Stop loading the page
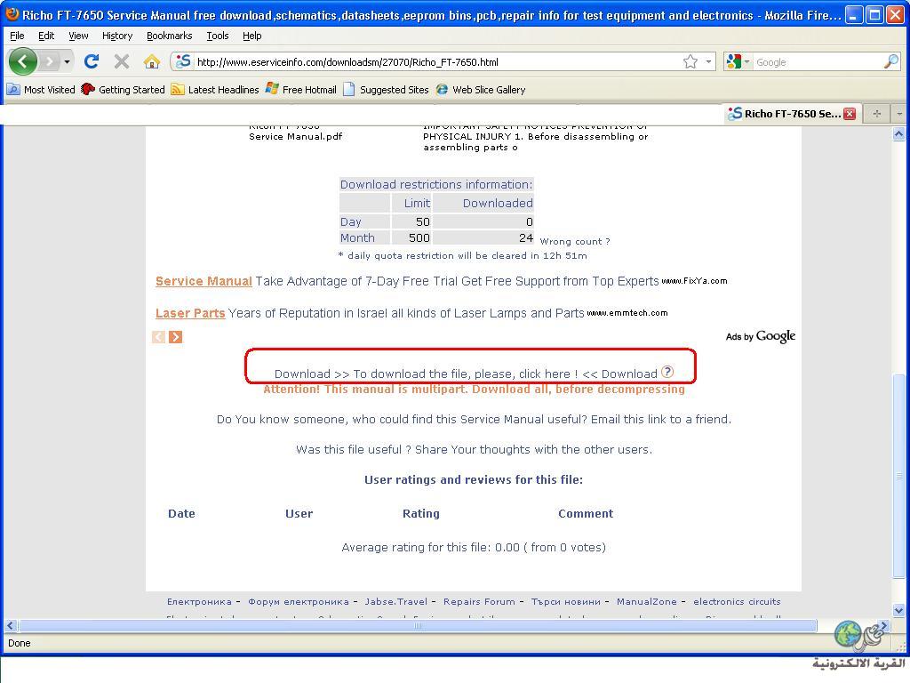 [121, 61]
